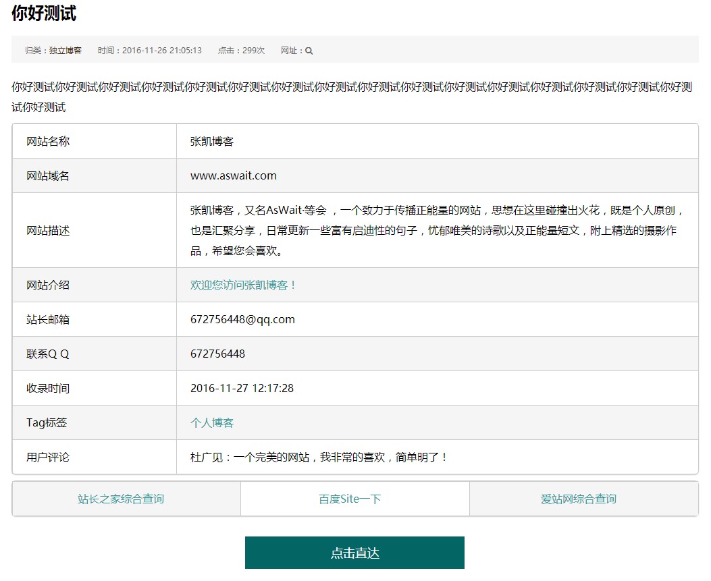711x581 pixels.
Task: Click the 欢迎您访问张凯博客！ link
Action: (244, 285)
